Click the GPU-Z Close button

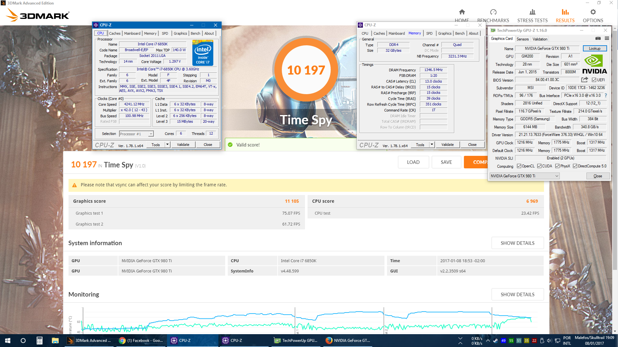click(x=597, y=176)
